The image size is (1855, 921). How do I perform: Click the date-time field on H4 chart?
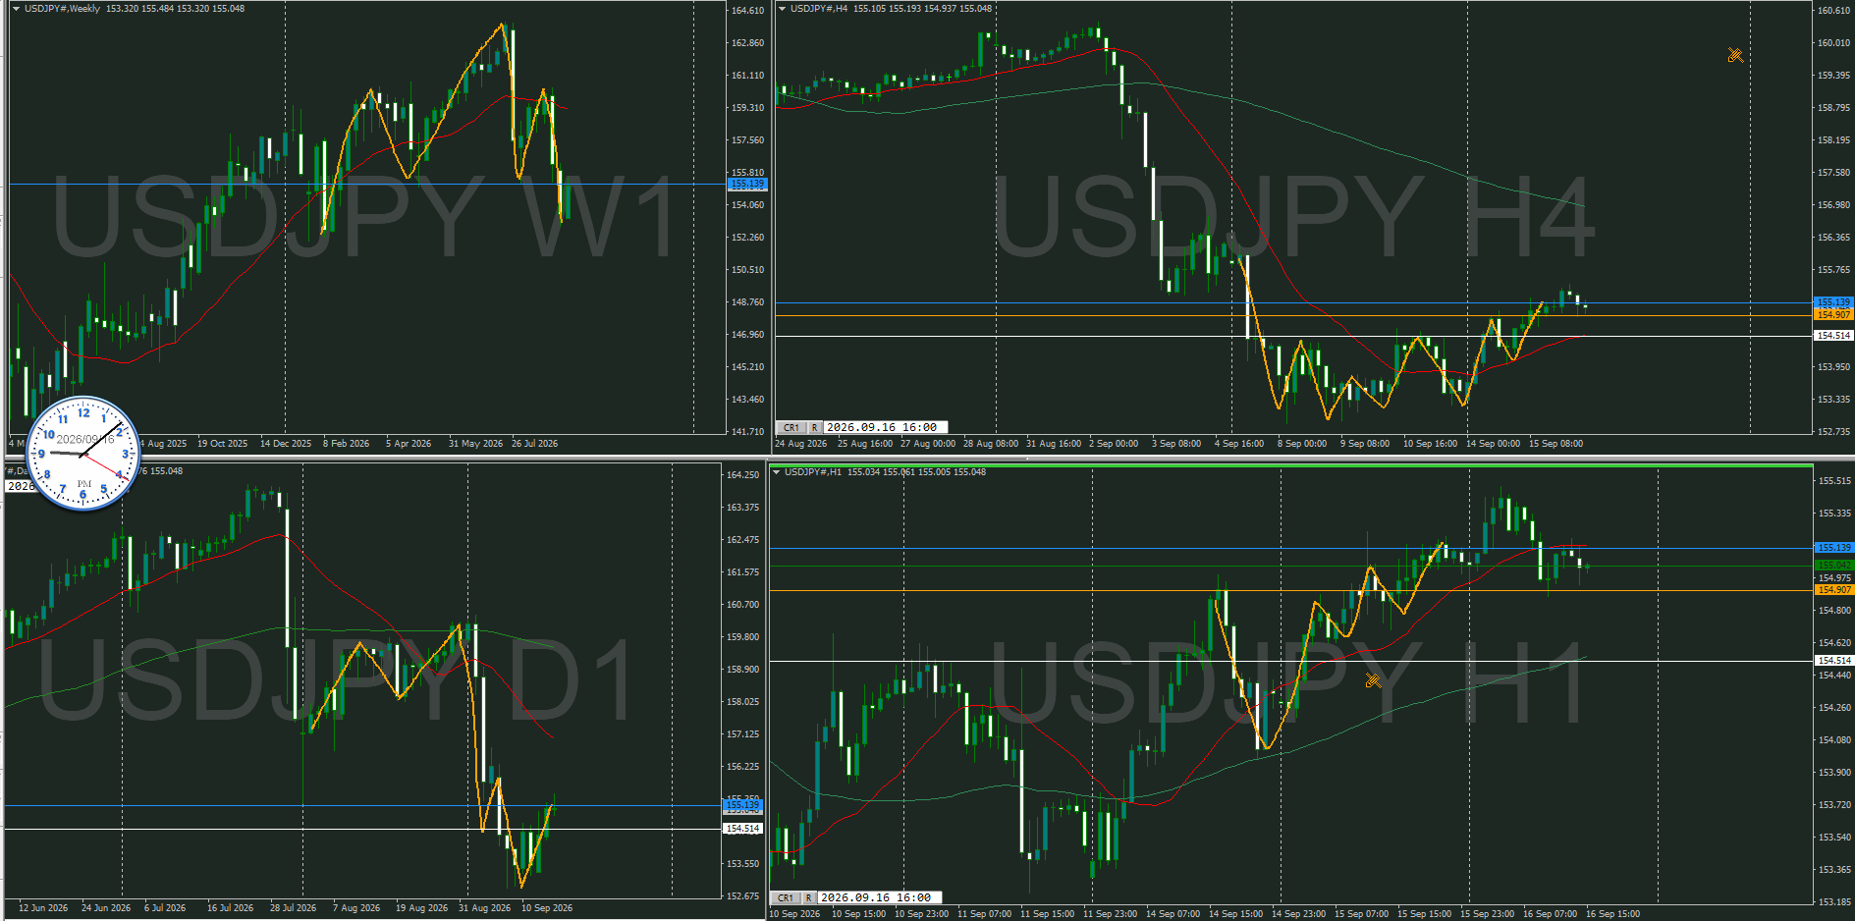tap(886, 428)
